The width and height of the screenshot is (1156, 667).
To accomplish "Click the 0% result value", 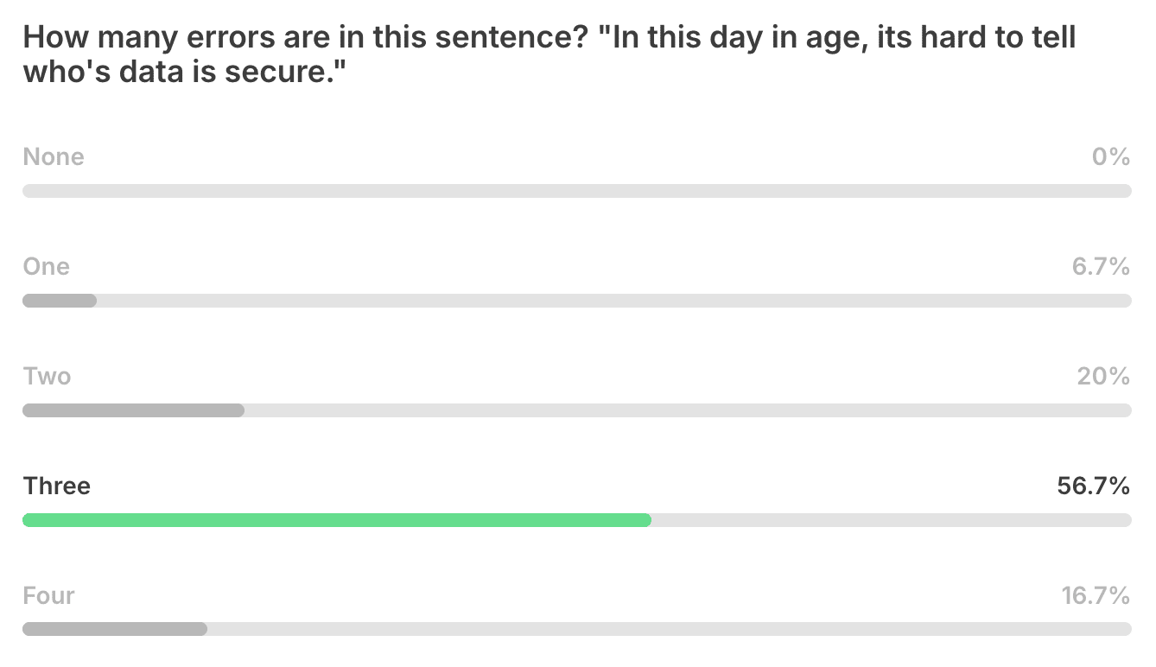I will point(1110,157).
